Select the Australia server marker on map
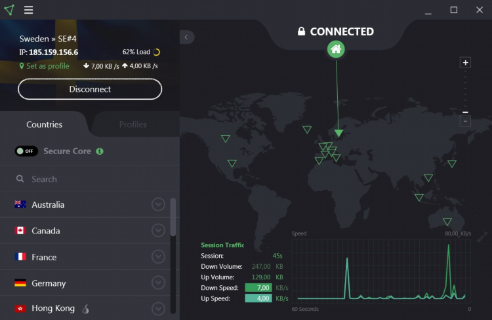The image size is (492, 320). (447, 222)
